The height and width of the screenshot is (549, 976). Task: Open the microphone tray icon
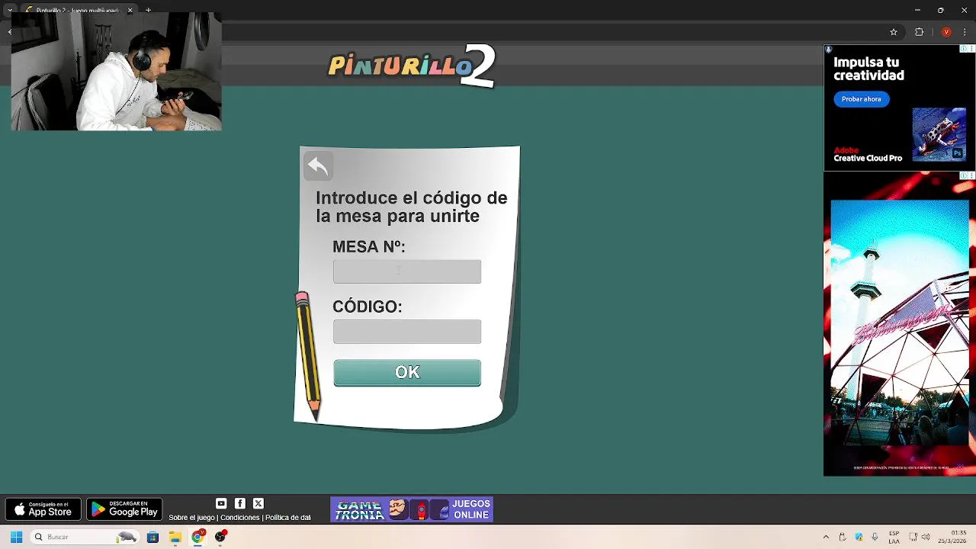coord(875,537)
